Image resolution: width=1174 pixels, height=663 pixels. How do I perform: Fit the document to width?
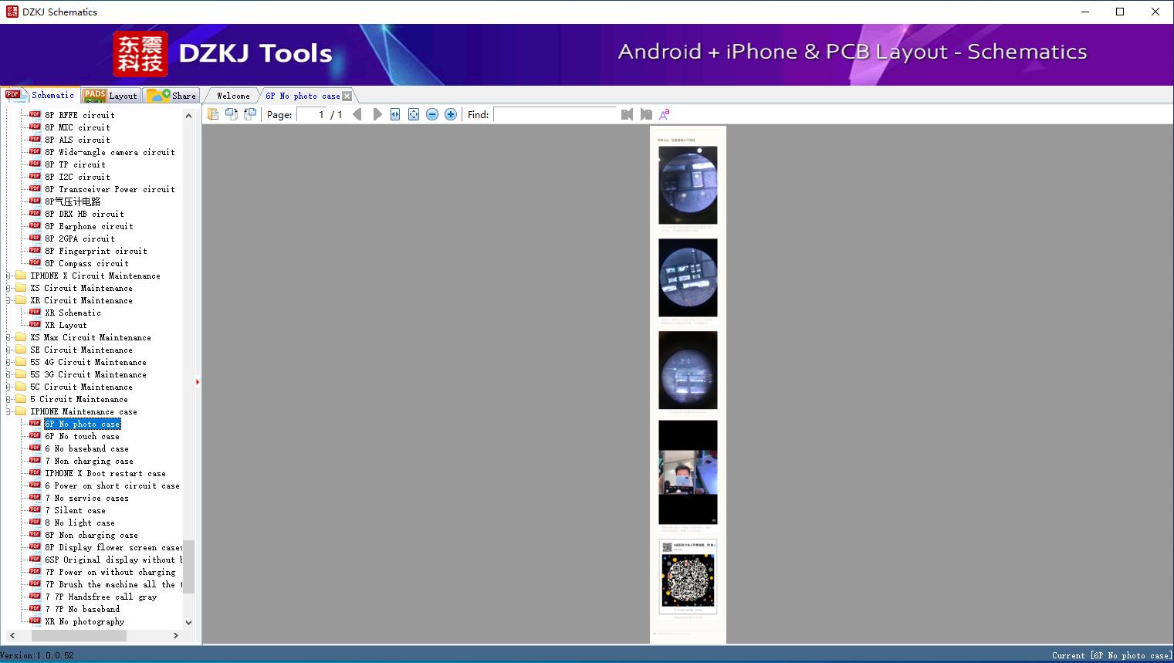tap(395, 114)
